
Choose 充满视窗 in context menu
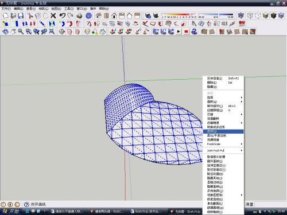click(223, 140)
